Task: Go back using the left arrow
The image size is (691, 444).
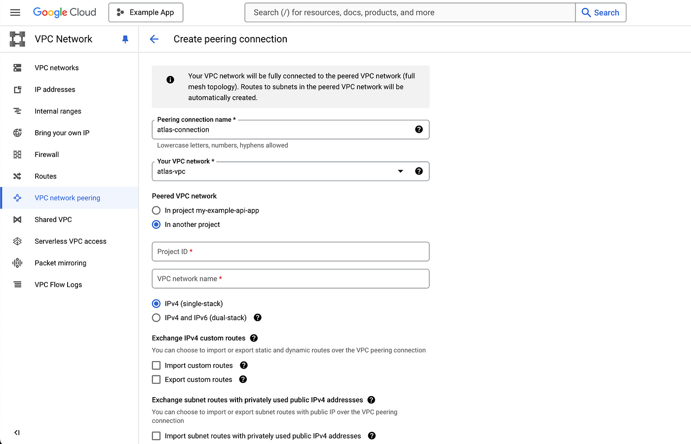Action: (x=154, y=39)
